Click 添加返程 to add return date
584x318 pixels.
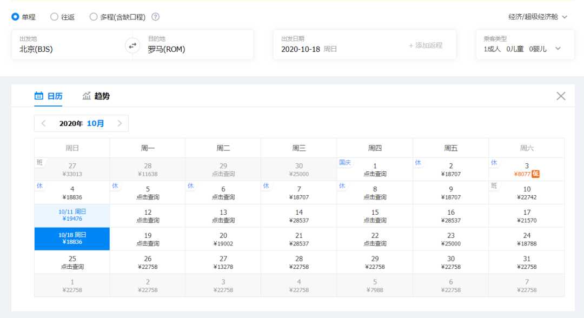pos(426,45)
